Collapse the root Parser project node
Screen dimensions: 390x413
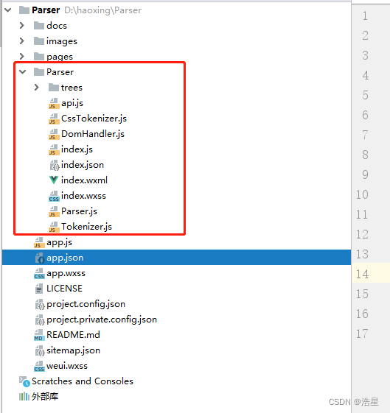(8, 10)
